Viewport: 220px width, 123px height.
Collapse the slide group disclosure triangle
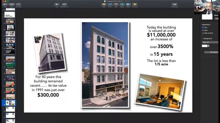point(3,14)
